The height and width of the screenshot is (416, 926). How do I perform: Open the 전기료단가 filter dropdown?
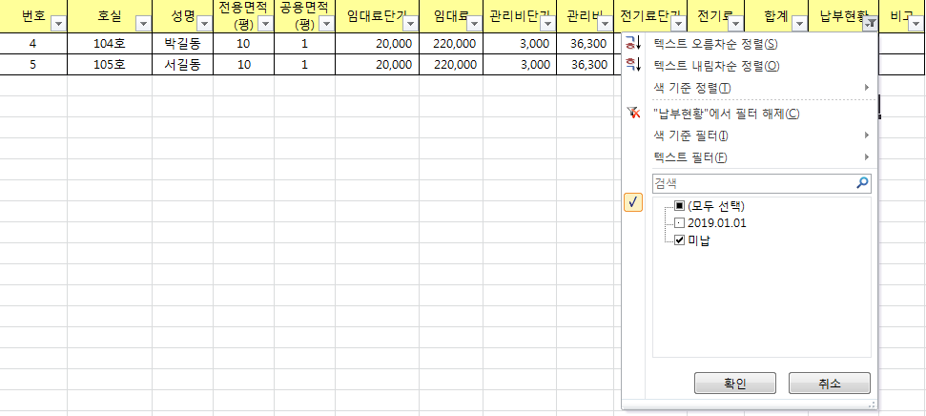679,24
